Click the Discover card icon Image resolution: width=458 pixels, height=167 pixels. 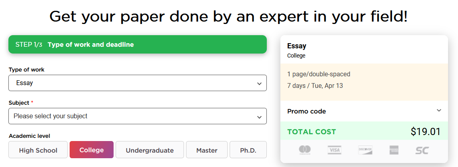(x=365, y=150)
